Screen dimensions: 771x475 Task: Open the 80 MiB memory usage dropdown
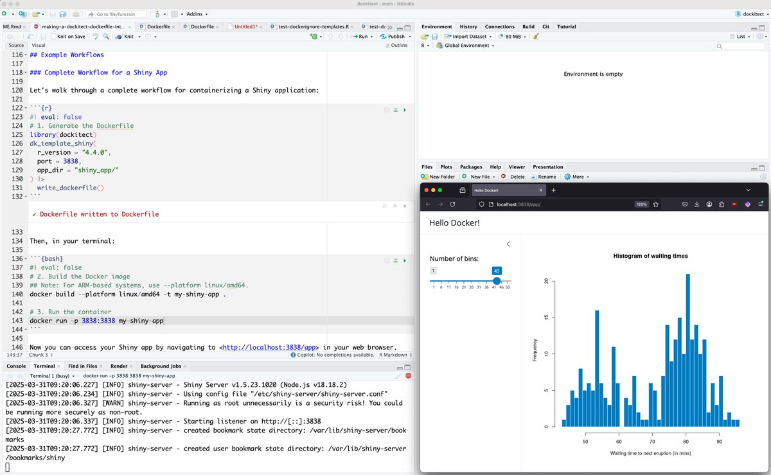513,37
